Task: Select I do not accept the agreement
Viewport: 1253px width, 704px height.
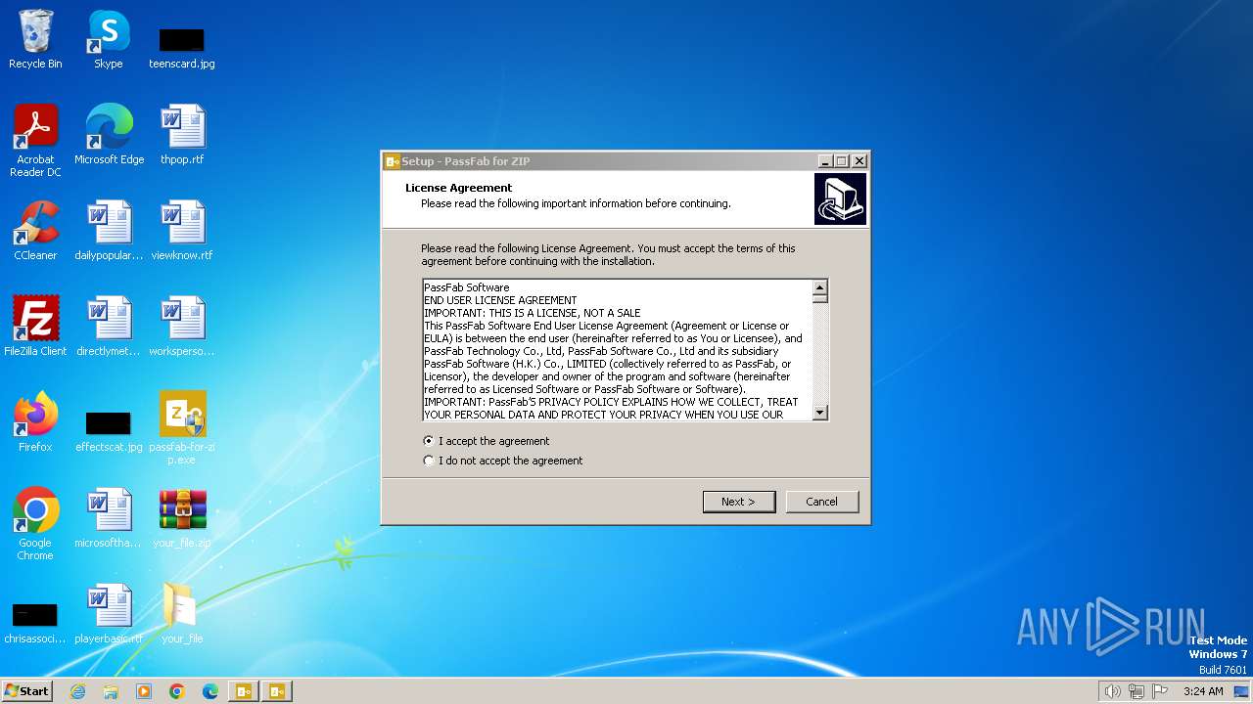Action: pos(502,461)
